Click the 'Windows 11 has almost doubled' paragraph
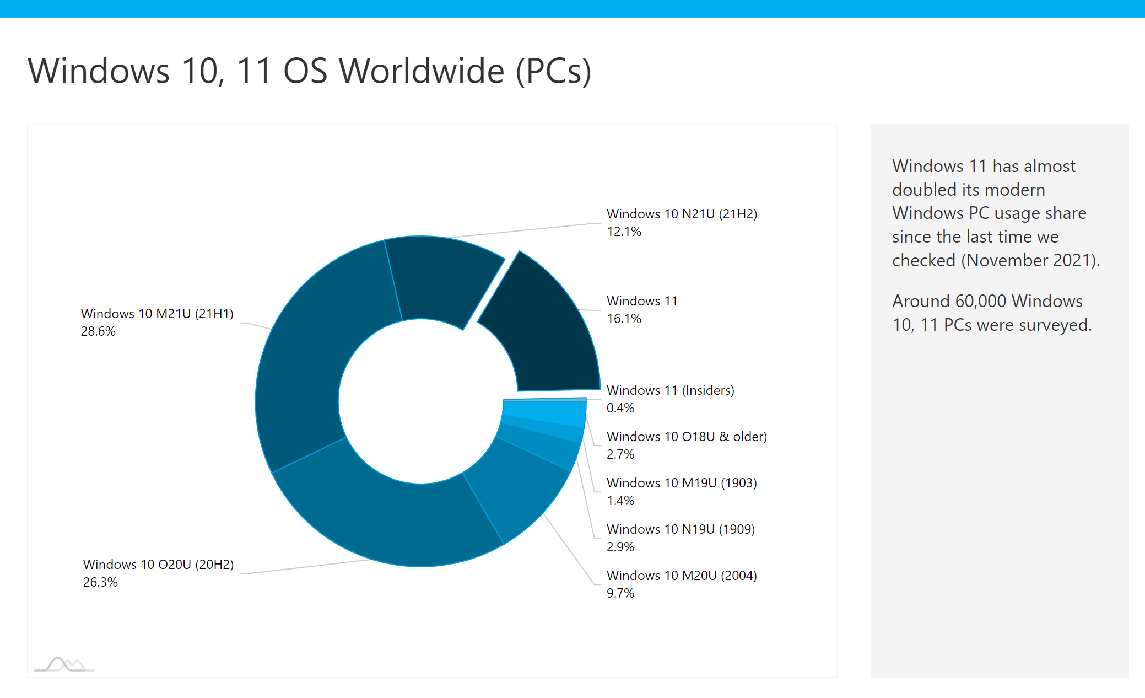 coord(995,213)
